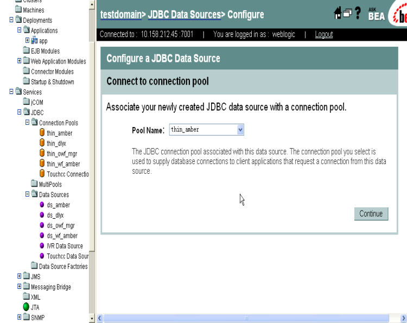Click the EJB Modules folder icon

[26, 50]
